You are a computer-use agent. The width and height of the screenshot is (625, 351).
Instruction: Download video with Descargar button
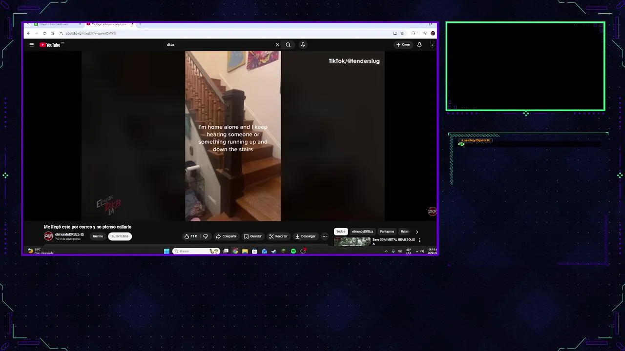[x=306, y=236]
